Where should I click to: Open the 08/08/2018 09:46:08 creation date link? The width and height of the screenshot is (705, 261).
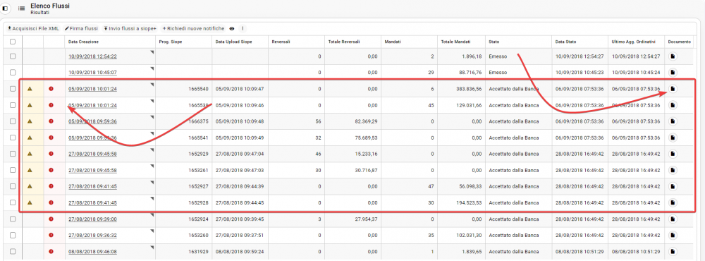pos(92,252)
